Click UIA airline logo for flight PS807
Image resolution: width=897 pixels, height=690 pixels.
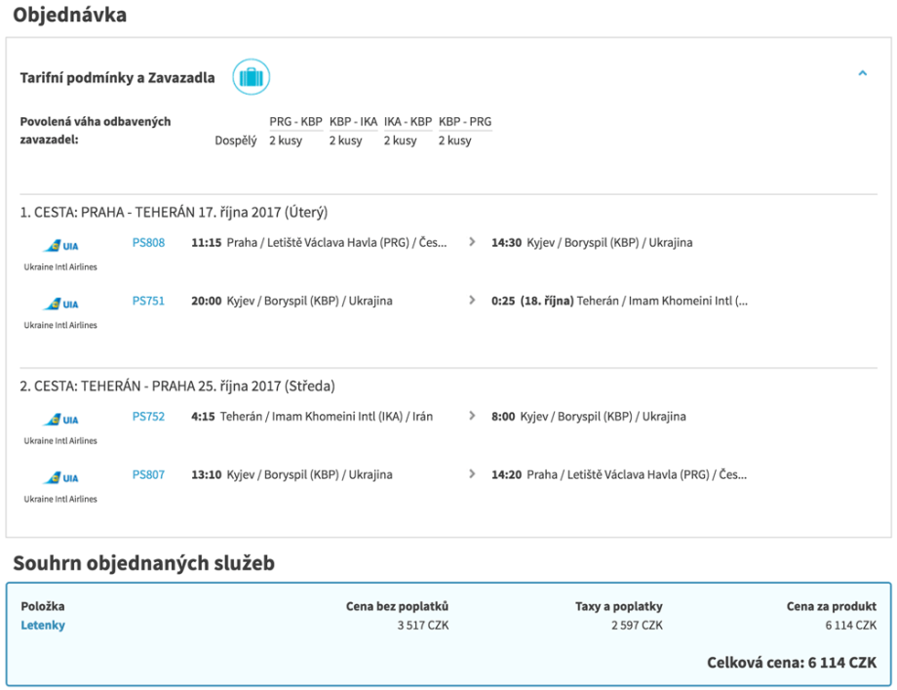pos(60,479)
